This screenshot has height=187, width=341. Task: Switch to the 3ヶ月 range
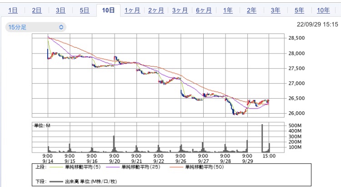[180, 10]
